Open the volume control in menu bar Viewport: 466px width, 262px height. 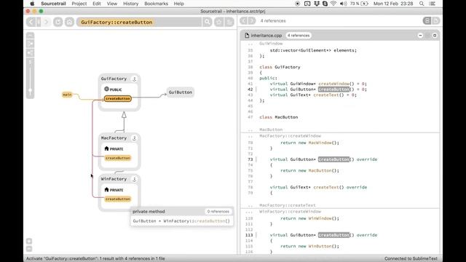point(343,4)
